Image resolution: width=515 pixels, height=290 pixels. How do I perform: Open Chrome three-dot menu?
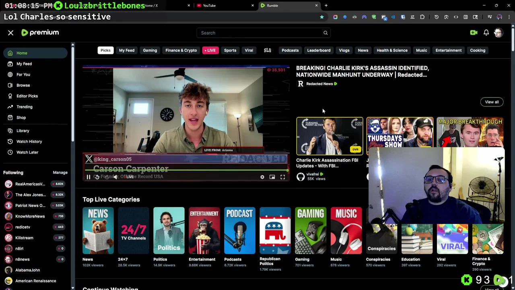pyautogui.click(x=509, y=17)
